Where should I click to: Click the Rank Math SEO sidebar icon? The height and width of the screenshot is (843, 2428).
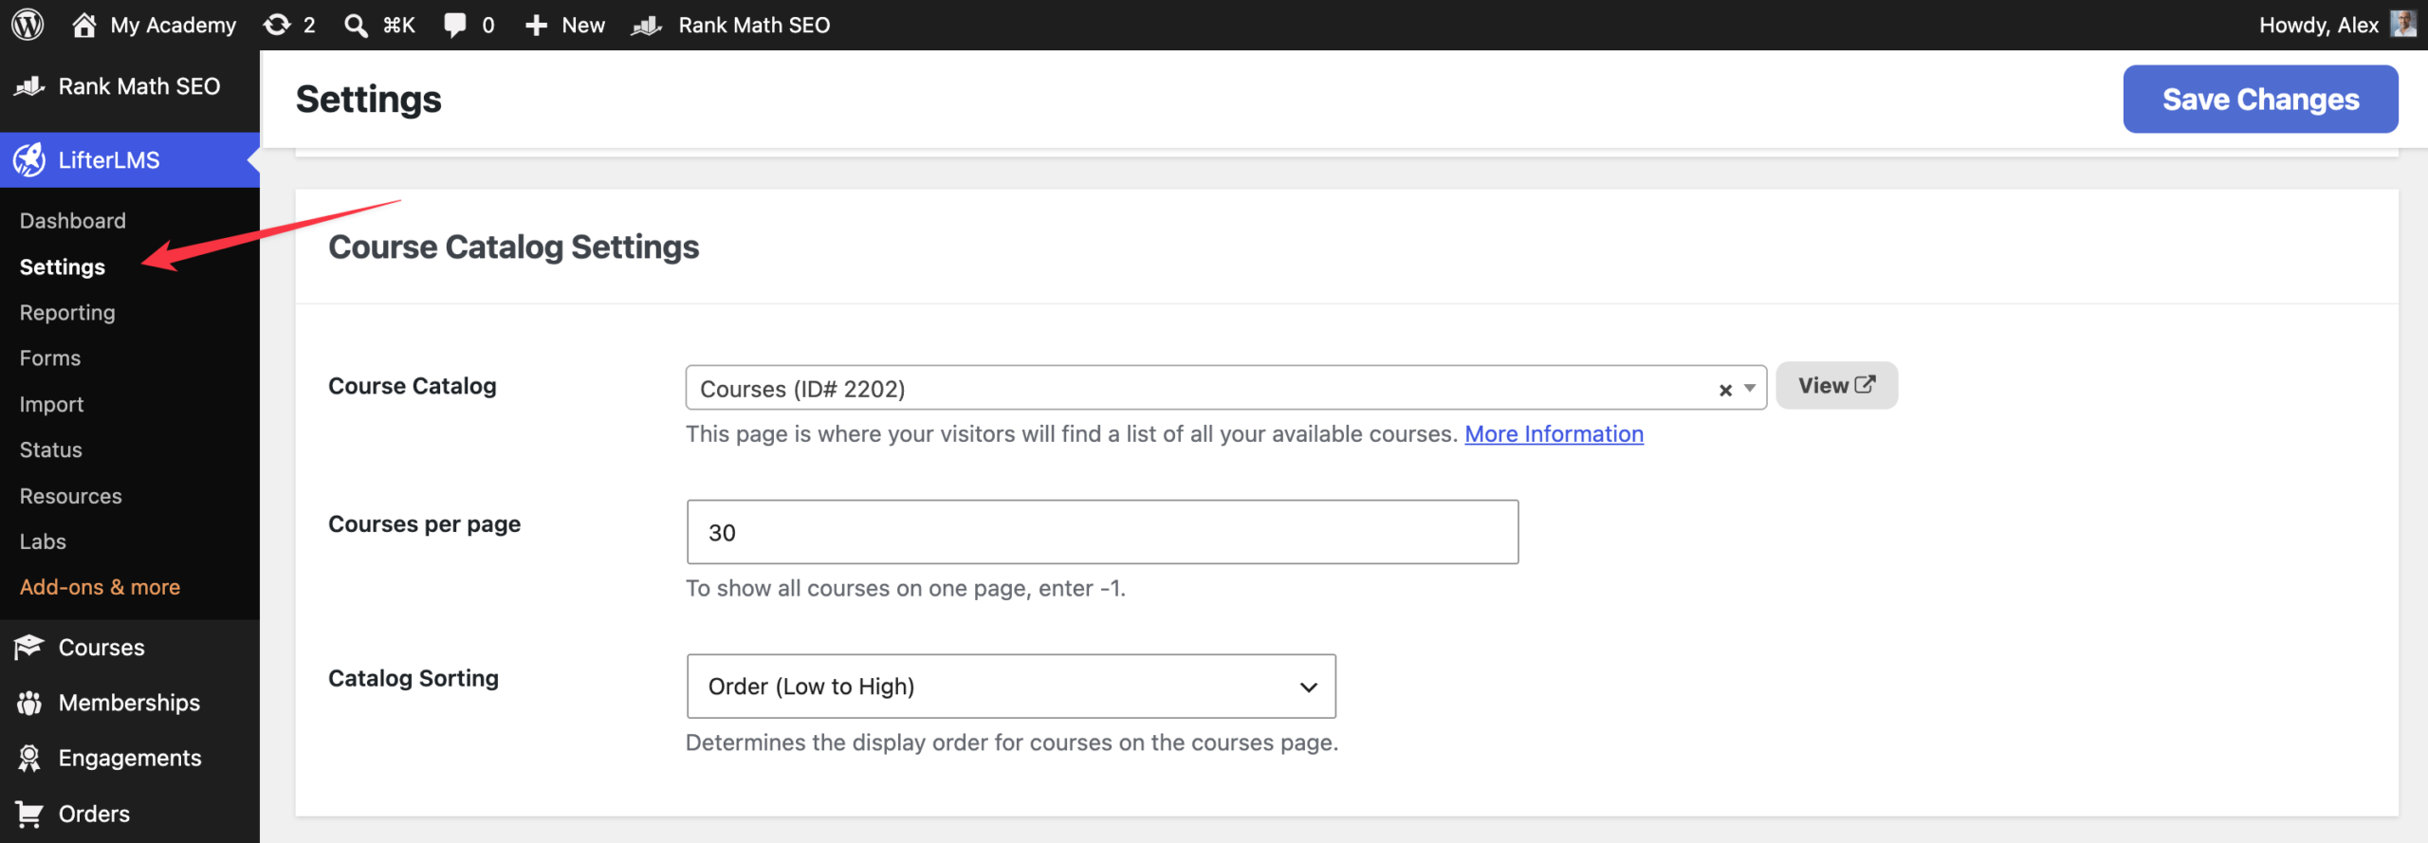click(29, 86)
